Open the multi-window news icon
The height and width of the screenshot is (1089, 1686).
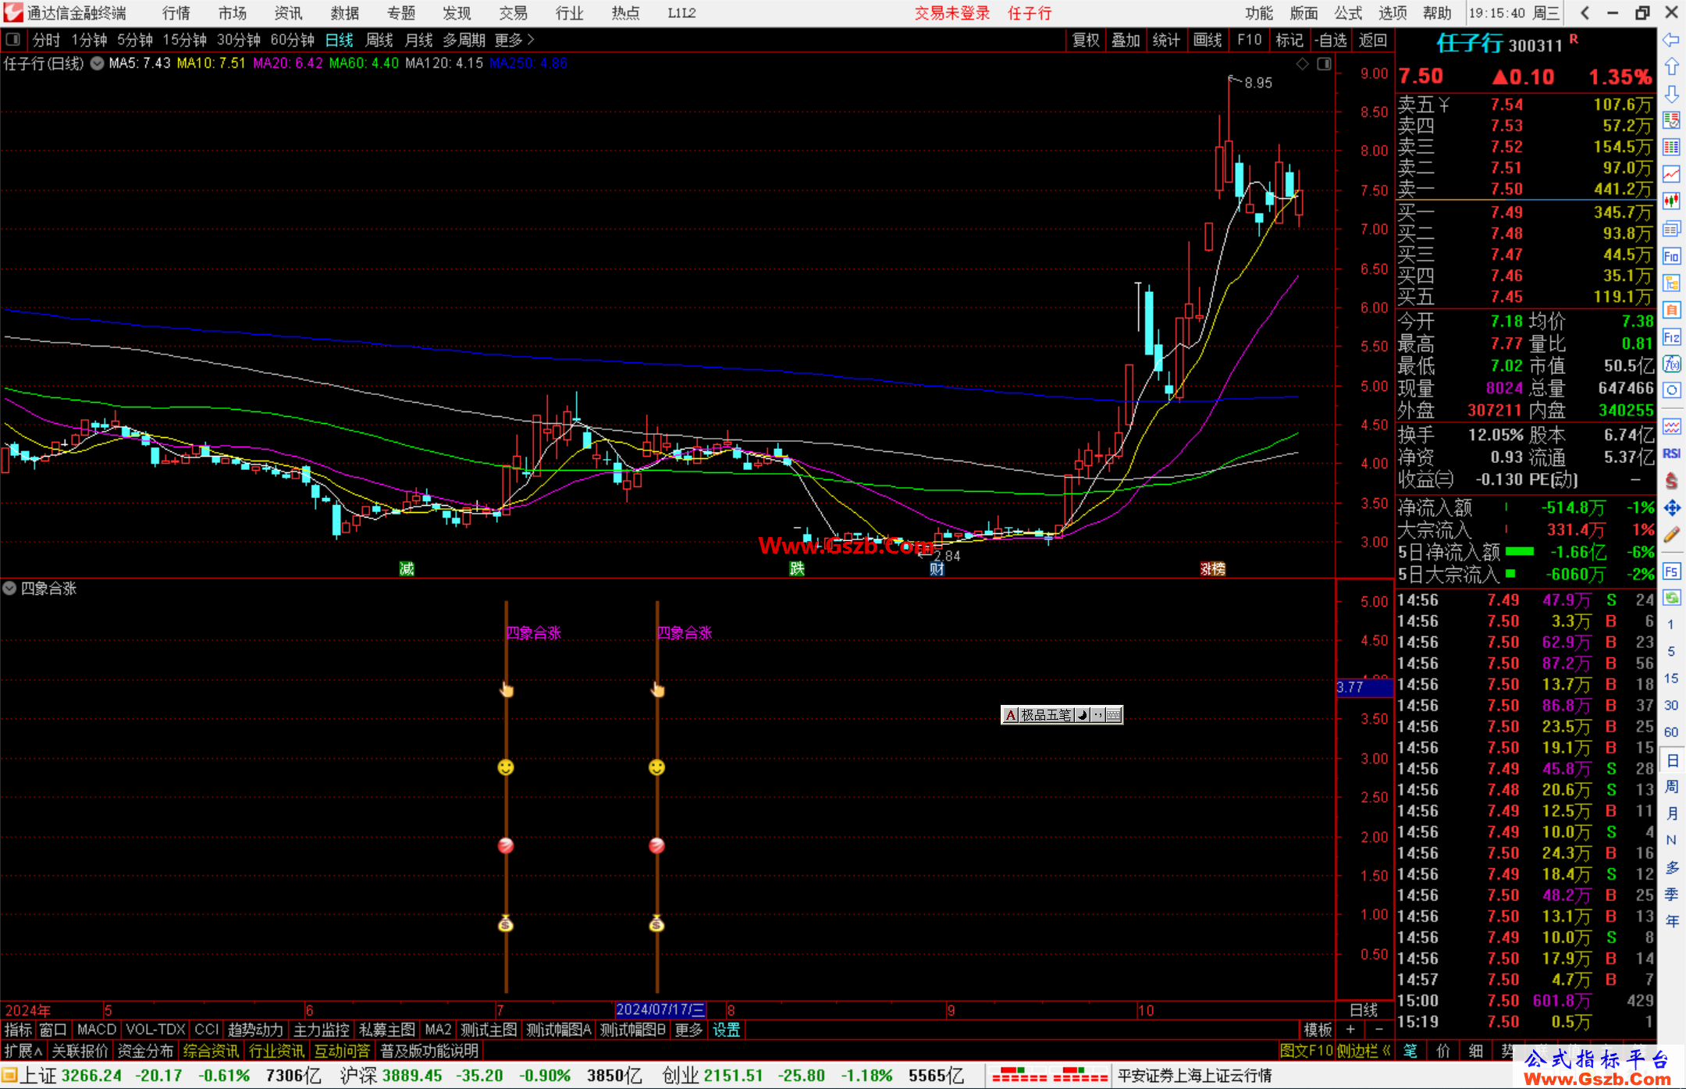tap(1671, 229)
